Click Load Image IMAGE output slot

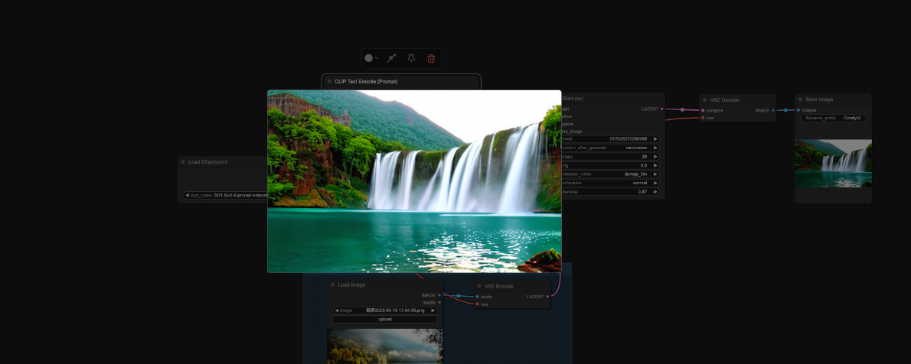point(439,295)
